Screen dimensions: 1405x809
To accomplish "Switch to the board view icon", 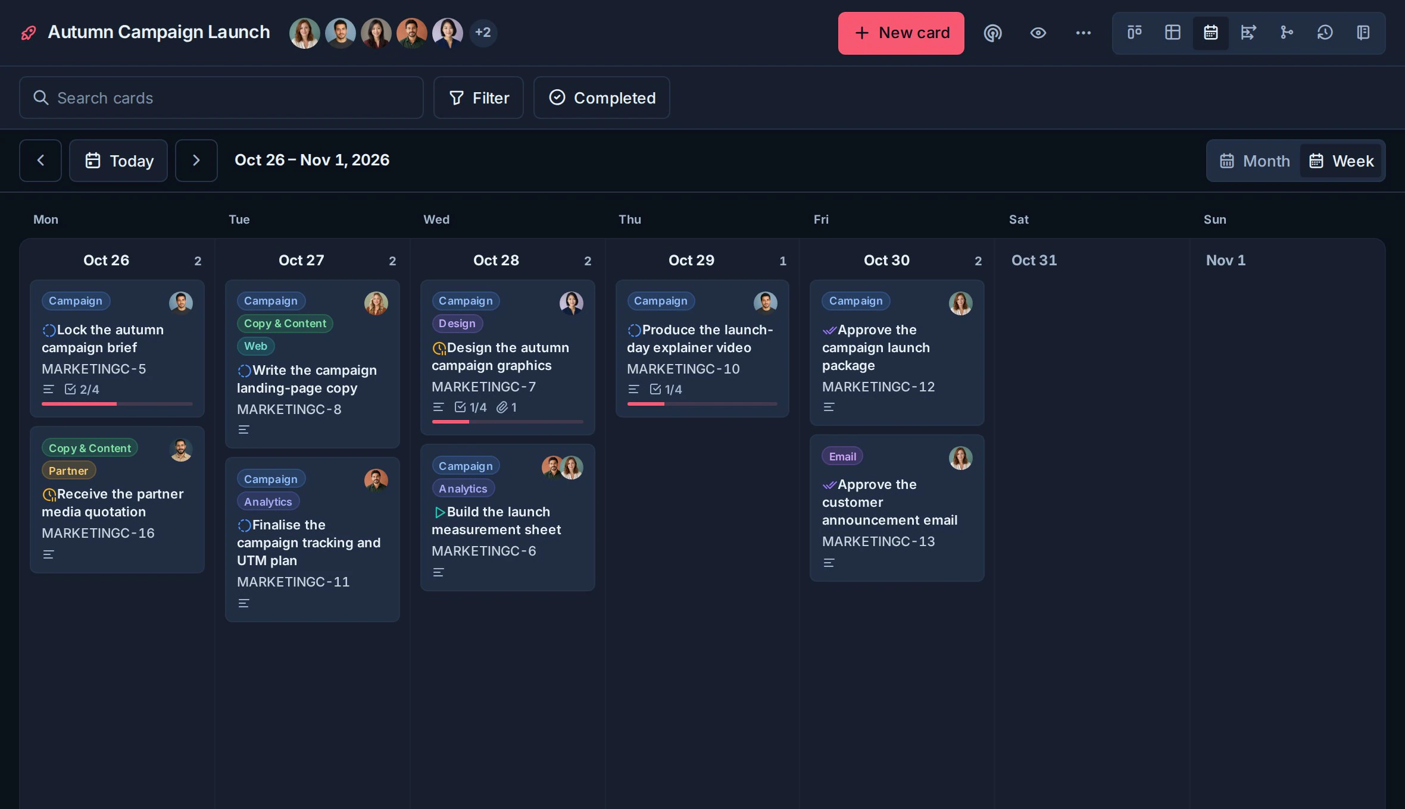I will click(1134, 33).
